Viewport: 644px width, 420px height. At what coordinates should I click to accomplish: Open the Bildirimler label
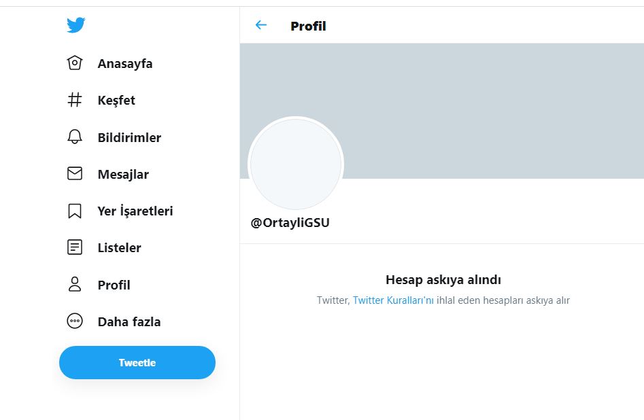click(x=129, y=138)
